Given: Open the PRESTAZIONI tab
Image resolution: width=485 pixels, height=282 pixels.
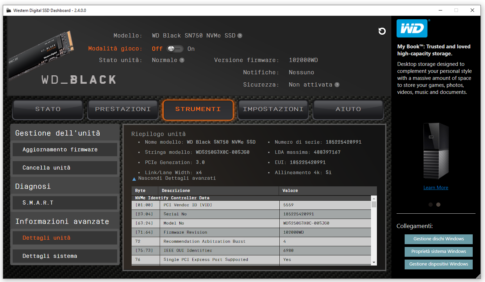Looking at the screenshot, I should 123,109.
